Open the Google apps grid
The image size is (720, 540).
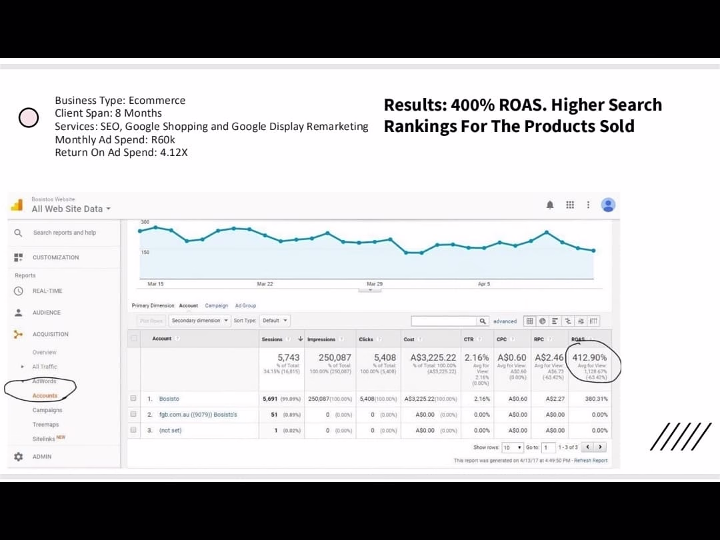[570, 205]
